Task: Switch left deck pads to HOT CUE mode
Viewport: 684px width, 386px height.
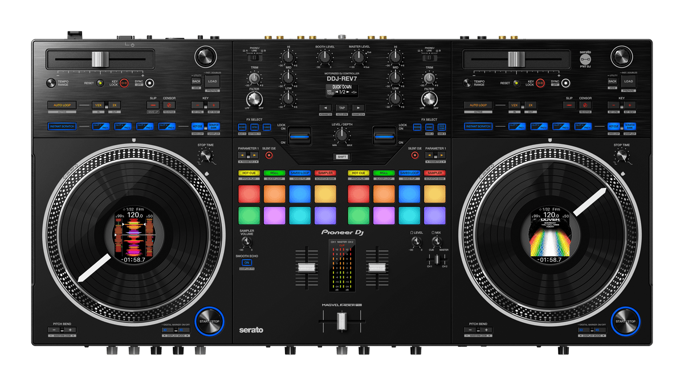Action: (249, 173)
